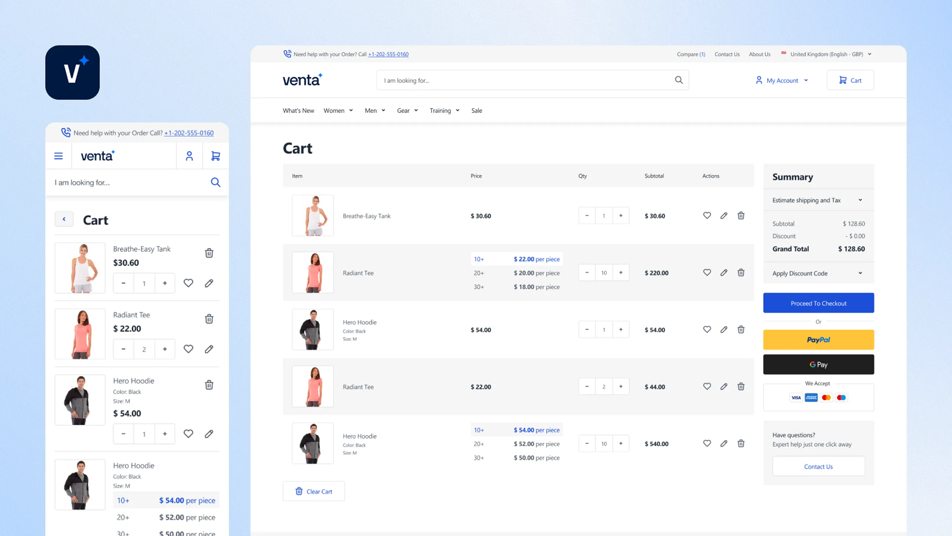Viewport: 952px width, 536px height.
Task: Delete Breathe-Easy Tank from desktop cart
Action: pos(740,216)
